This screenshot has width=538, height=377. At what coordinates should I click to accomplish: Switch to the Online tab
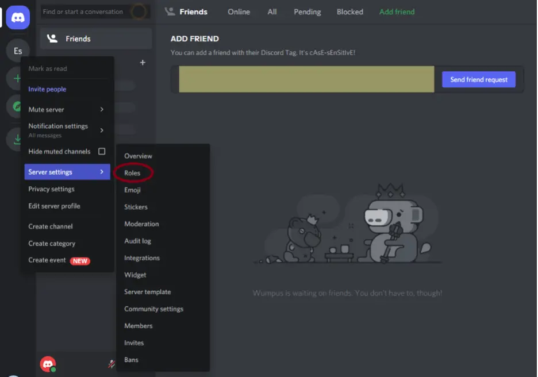(239, 11)
